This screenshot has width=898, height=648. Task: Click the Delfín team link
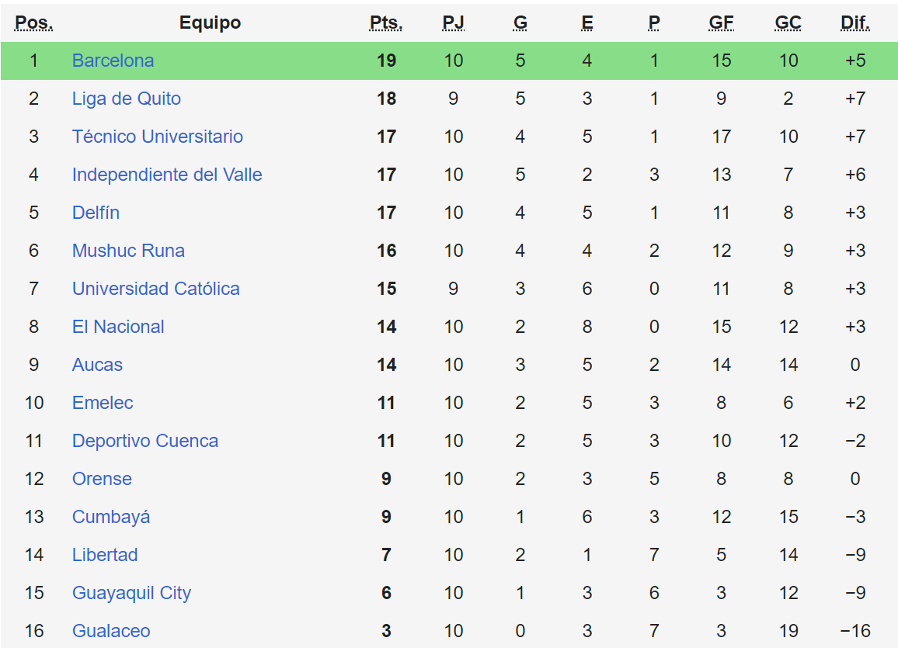pos(96,213)
